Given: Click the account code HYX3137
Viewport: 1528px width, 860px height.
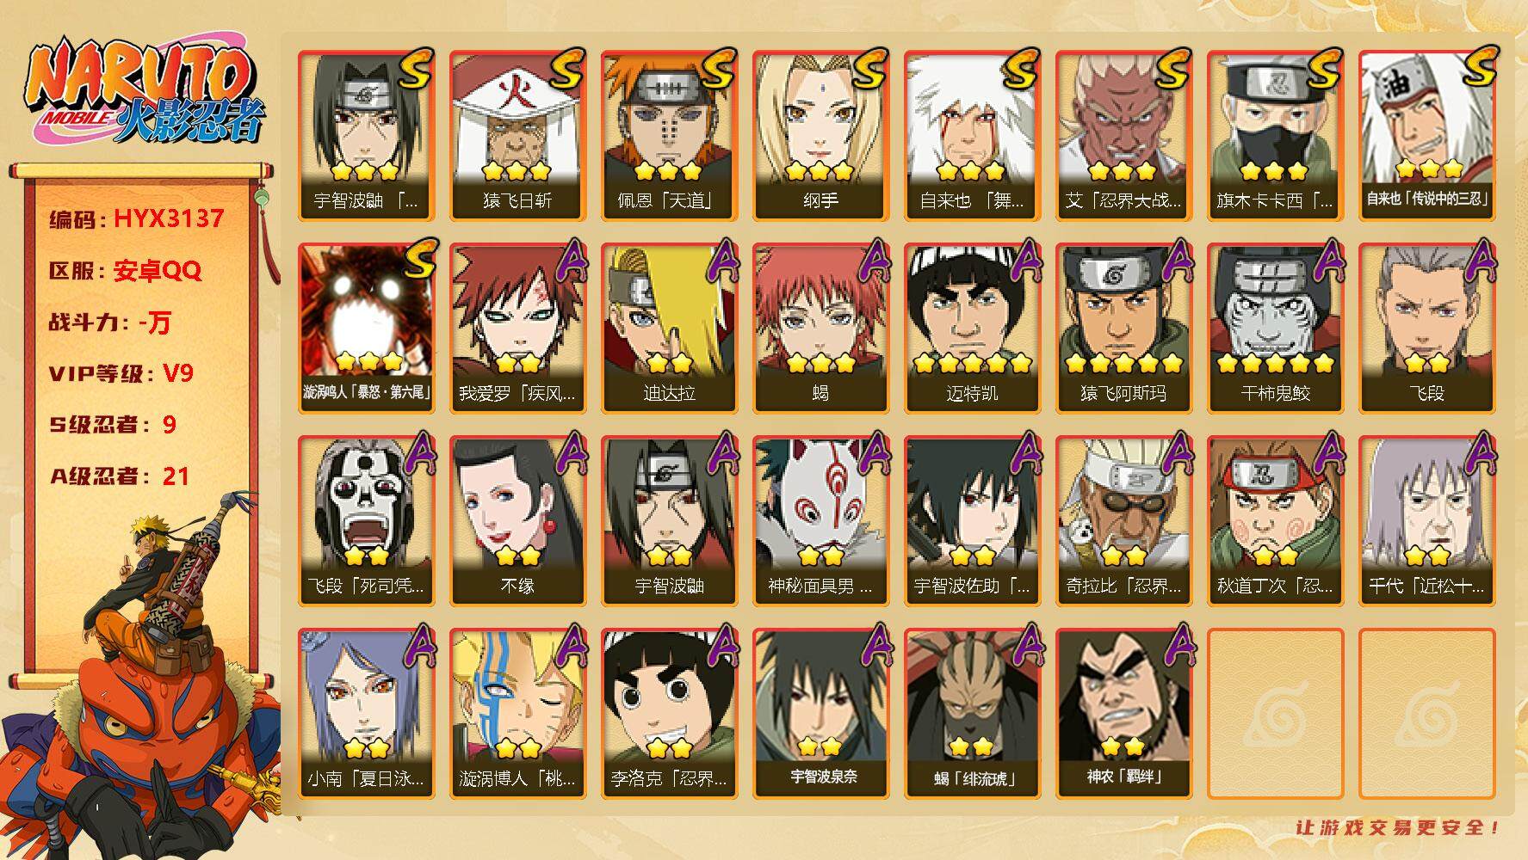Looking at the screenshot, I should pos(169,218).
